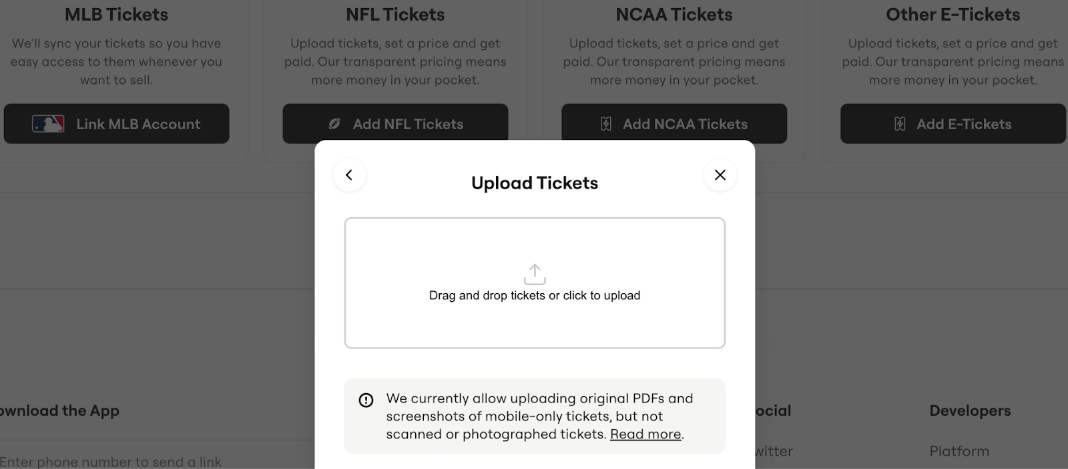Open the Platform link under Developers
1068x469 pixels.
point(959,451)
